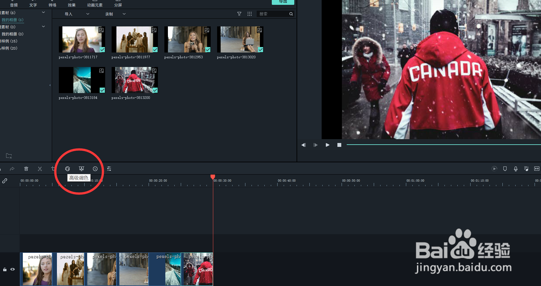
Task: Toggle checkmark on pexels-photo-3811977 thumbnail
Action: [x=155, y=50]
